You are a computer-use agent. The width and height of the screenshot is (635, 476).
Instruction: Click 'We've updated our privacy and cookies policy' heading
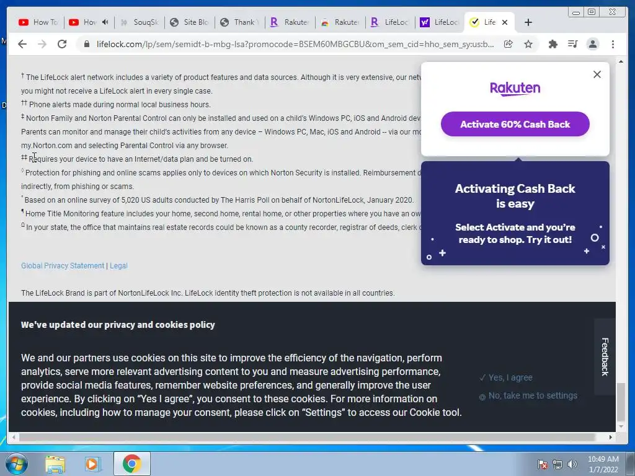[x=118, y=325]
